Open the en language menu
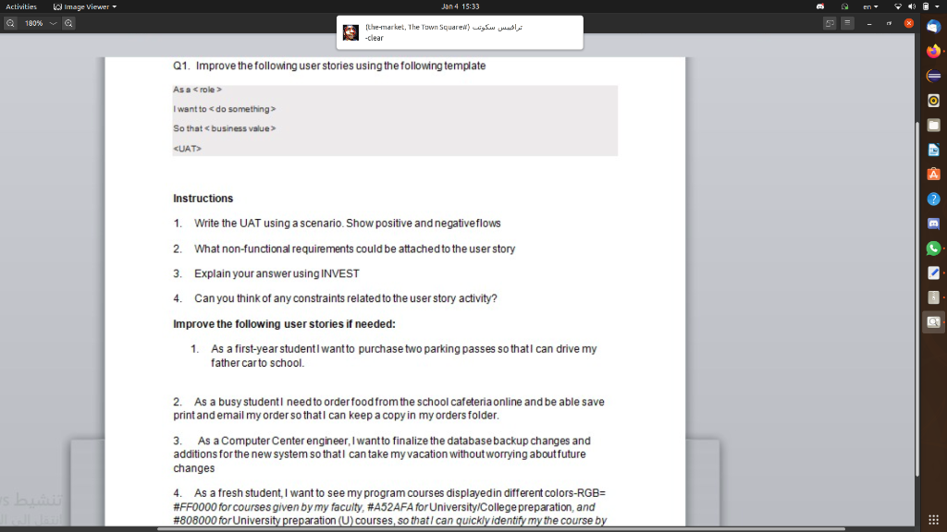Image resolution: width=947 pixels, height=532 pixels. (x=870, y=6)
